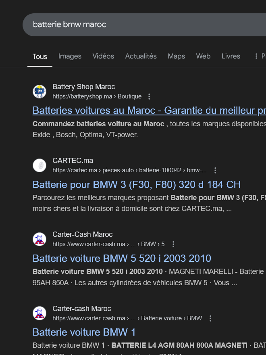Image resolution: width=266 pixels, height=355 pixels.
Task: Click snippet BATTERIE L4 AGM 80AH 800A MAGNETI
Action: 179,345
